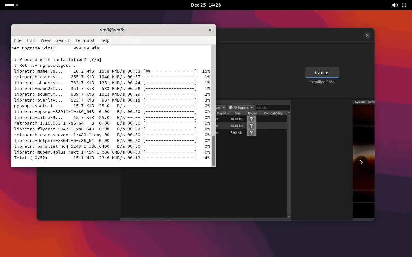Open System menu in the second screenshot

[360, 102]
